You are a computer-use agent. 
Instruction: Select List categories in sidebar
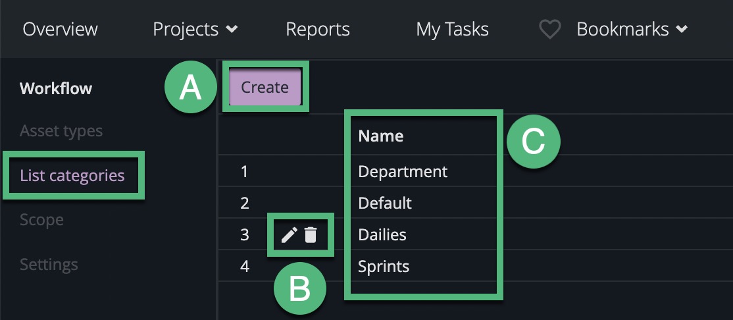(72, 176)
